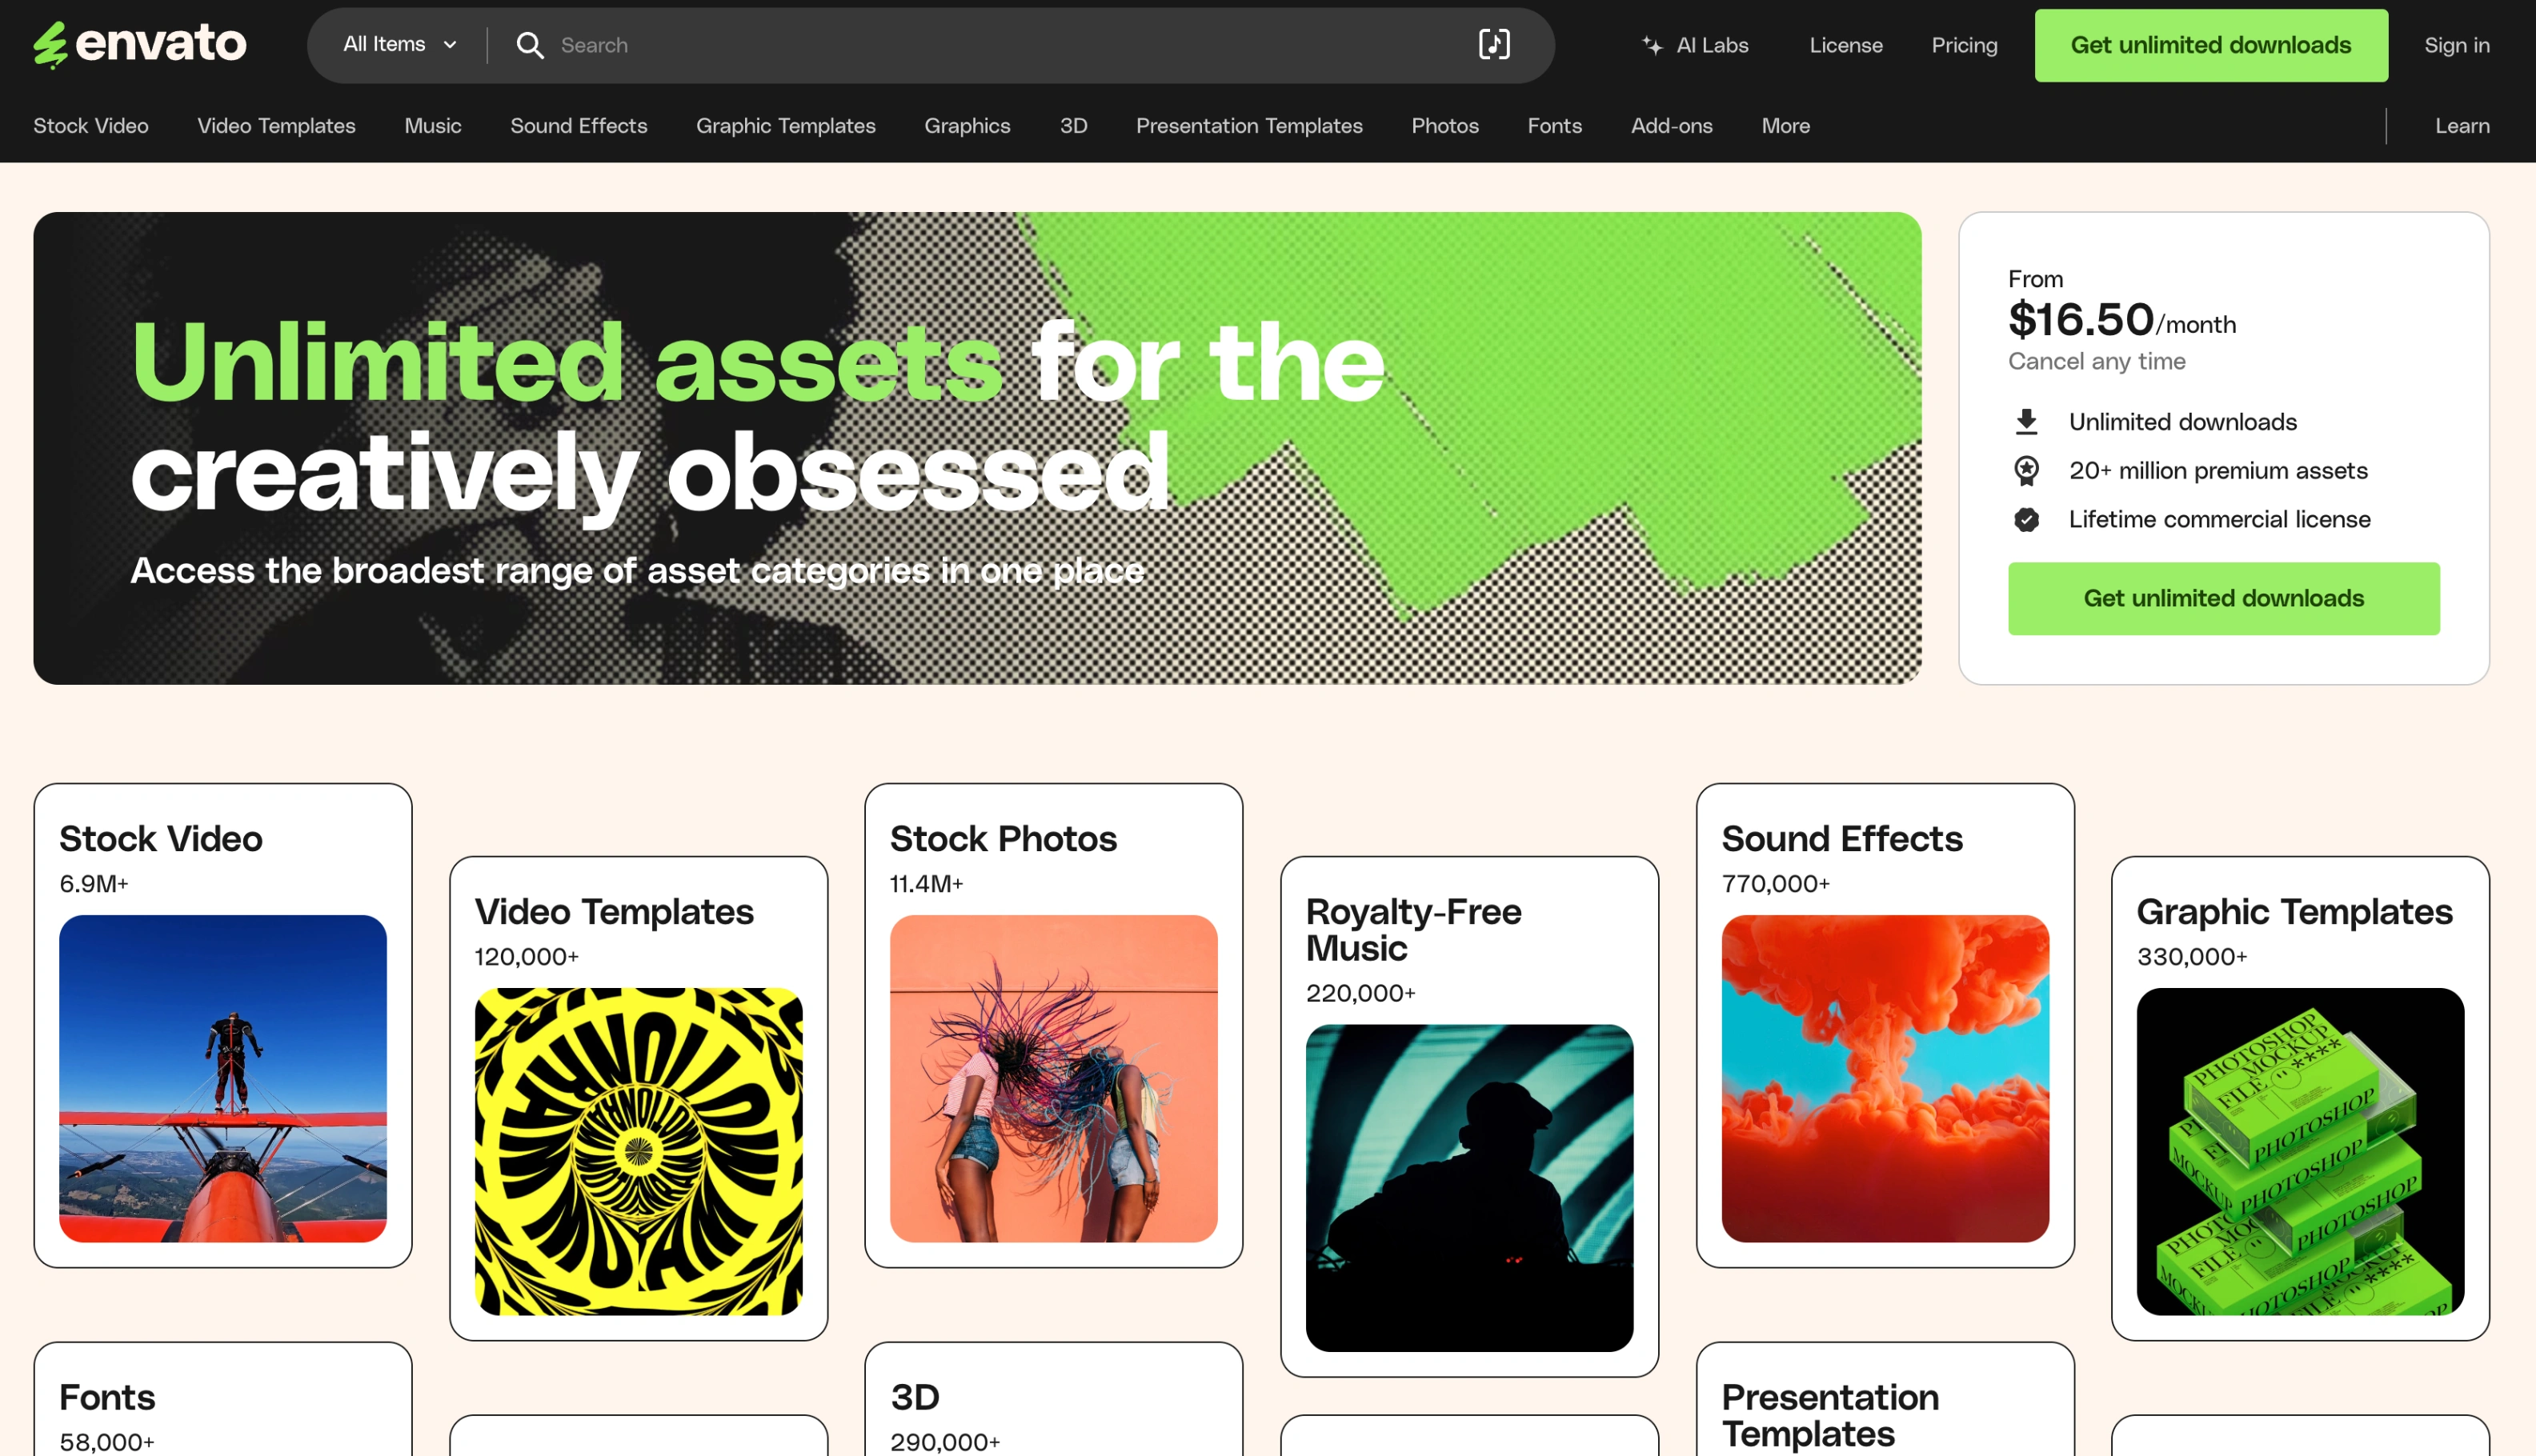
Task: Select Sound Effects in navigation bar
Action: point(579,126)
